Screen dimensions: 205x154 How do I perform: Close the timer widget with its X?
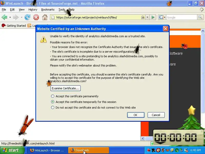tap(202, 131)
